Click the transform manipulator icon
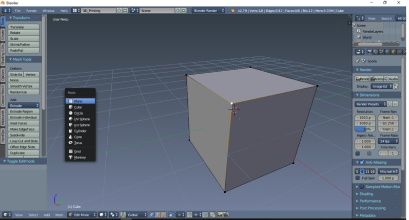Screen dimensions: 409x220 pos(123,215)
